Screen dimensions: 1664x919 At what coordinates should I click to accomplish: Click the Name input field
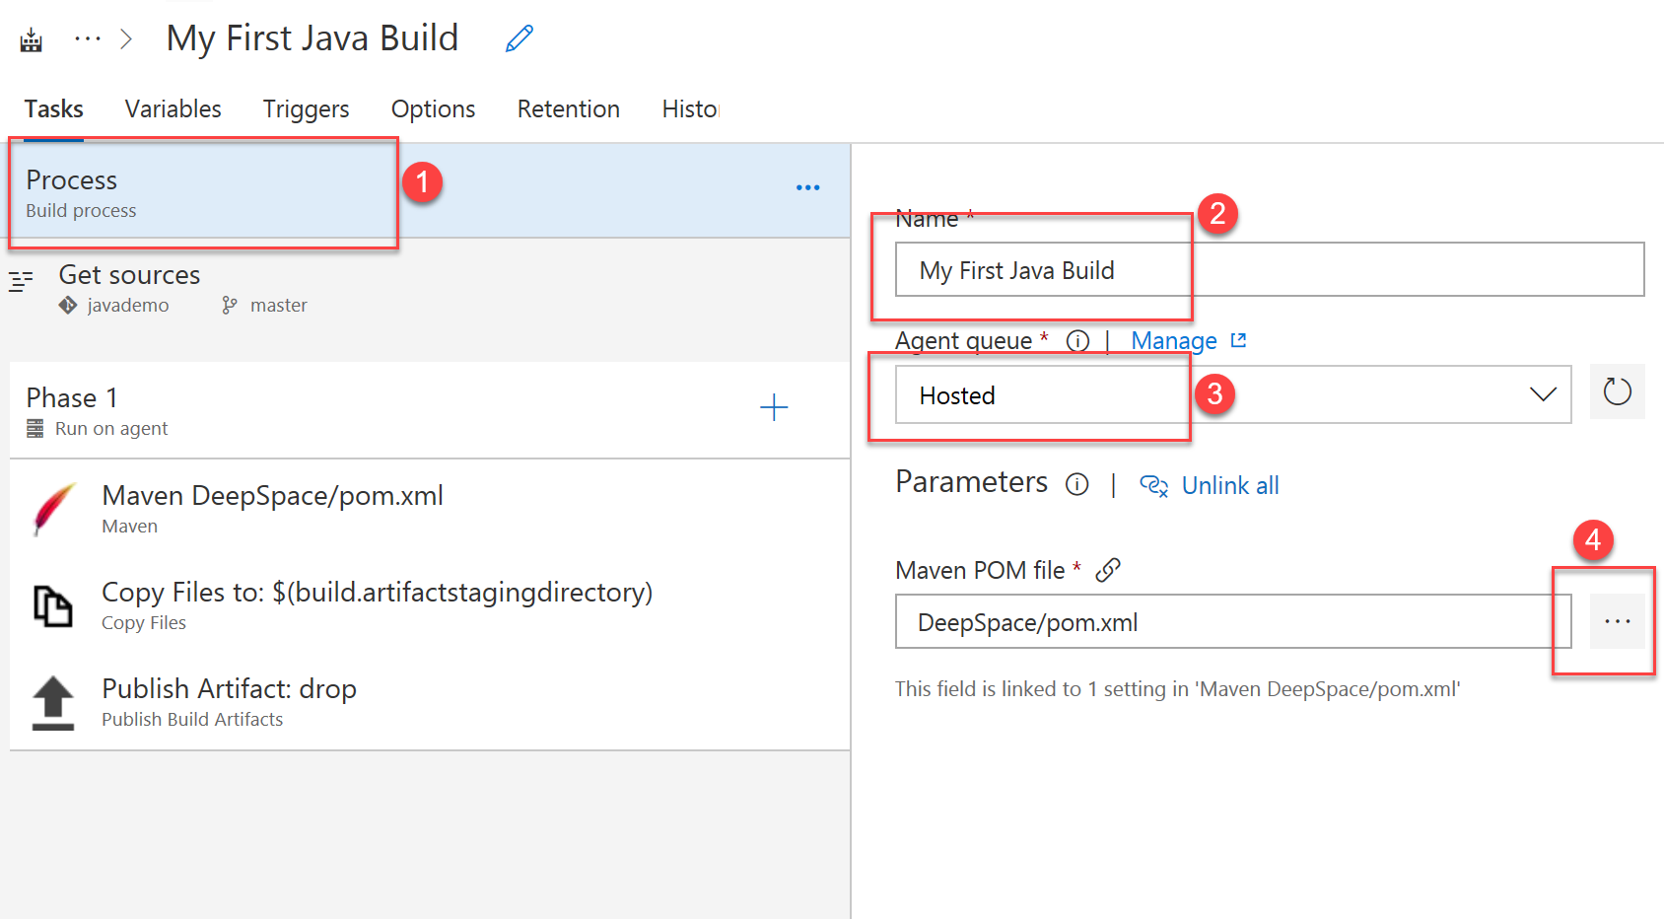1269,269
